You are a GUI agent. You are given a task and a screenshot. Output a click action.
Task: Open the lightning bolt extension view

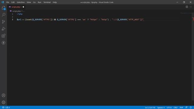click(3, 43)
